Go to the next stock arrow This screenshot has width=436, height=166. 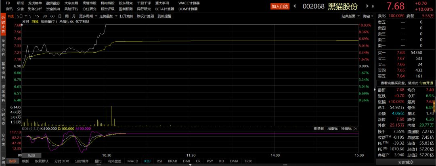coord(367,6)
